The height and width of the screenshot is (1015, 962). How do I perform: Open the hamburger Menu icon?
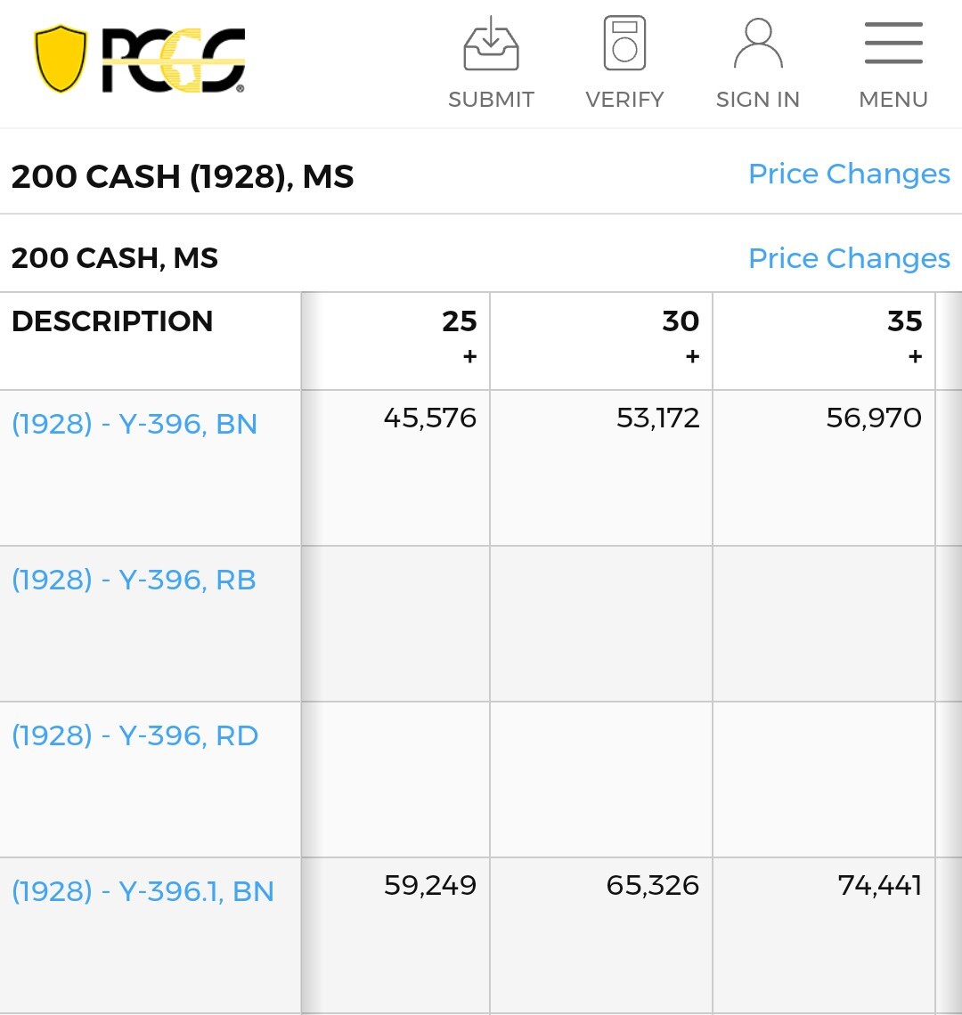[x=893, y=44]
